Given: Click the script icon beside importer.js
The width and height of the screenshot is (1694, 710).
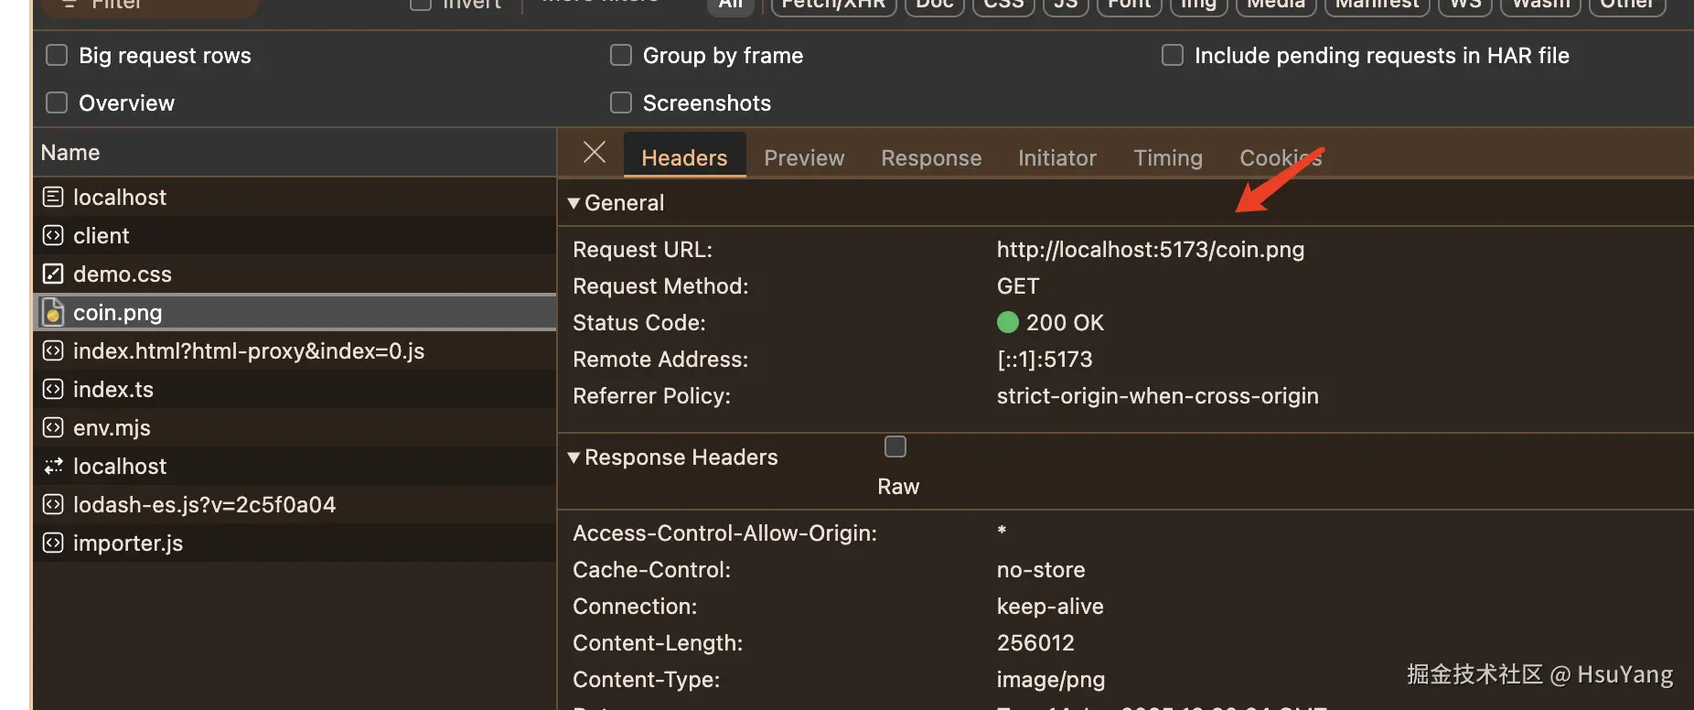Looking at the screenshot, I should click(53, 543).
